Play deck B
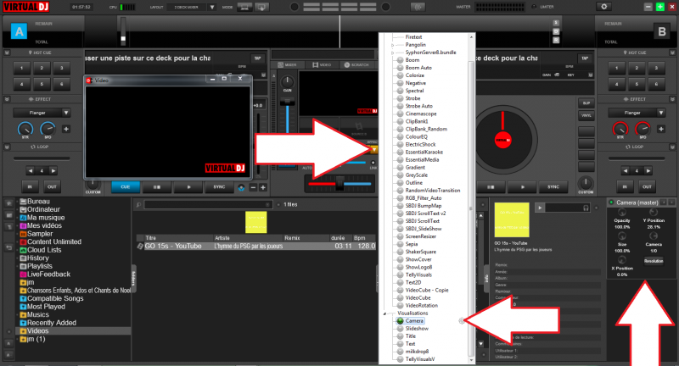 522,187
